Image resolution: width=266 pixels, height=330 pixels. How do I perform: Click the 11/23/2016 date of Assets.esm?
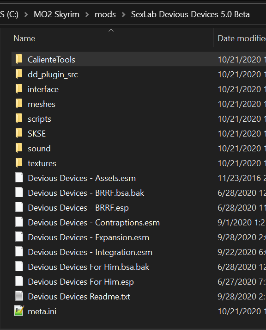242,178
